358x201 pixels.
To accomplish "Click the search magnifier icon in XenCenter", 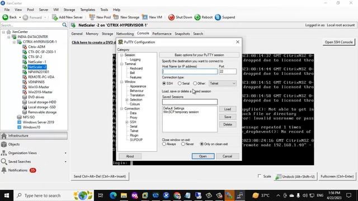I will click(x=64, y=25).
